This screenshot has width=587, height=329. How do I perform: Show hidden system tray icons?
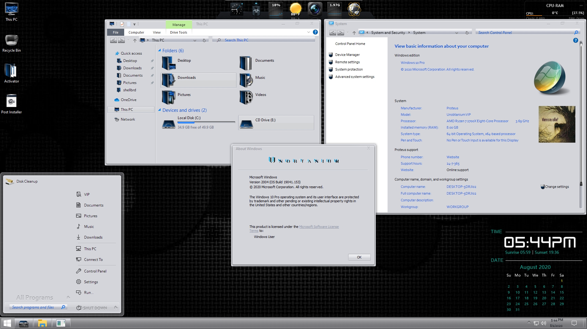529,322
